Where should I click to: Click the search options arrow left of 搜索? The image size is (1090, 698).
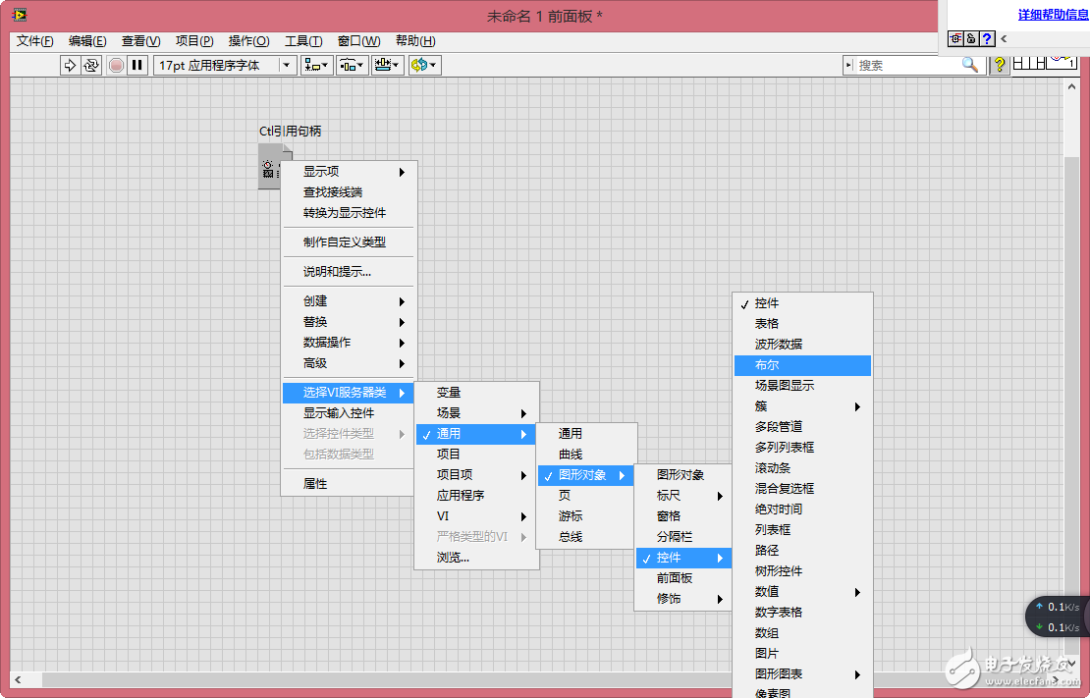click(x=848, y=66)
